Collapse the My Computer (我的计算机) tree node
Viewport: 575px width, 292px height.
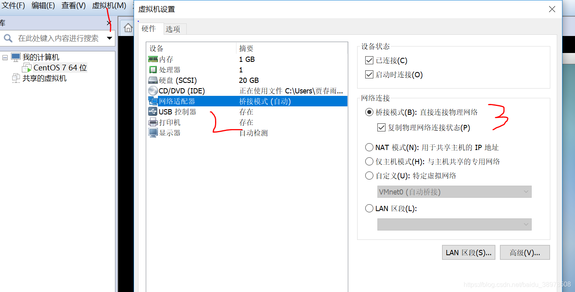click(5, 57)
